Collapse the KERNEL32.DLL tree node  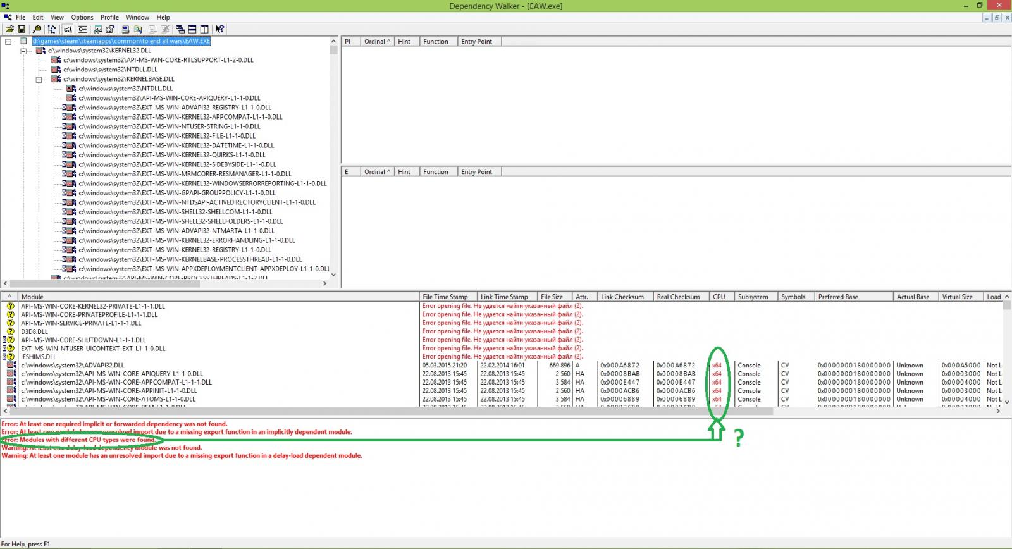click(x=23, y=51)
